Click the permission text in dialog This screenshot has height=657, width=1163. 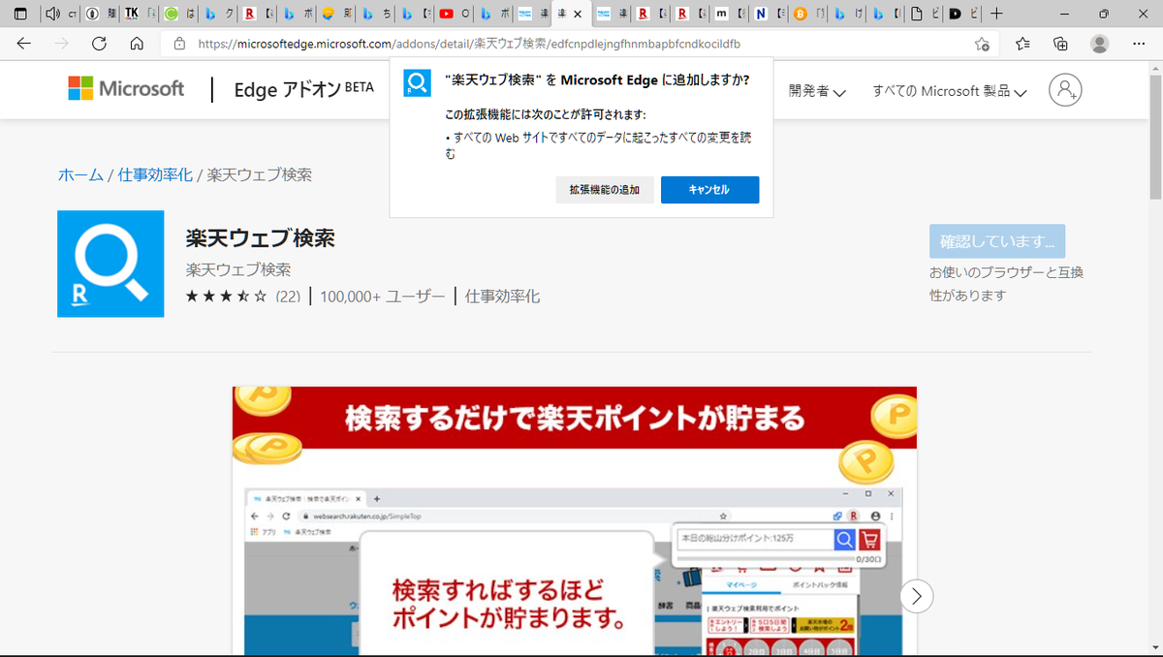click(x=598, y=145)
